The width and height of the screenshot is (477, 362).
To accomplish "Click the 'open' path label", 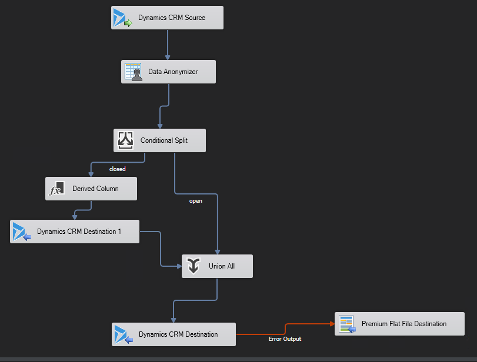I will click(196, 201).
